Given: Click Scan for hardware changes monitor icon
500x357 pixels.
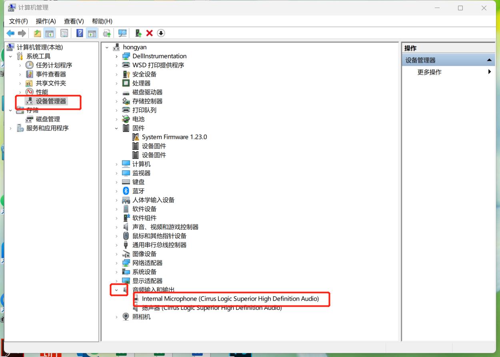Looking at the screenshot, I should (122, 33).
